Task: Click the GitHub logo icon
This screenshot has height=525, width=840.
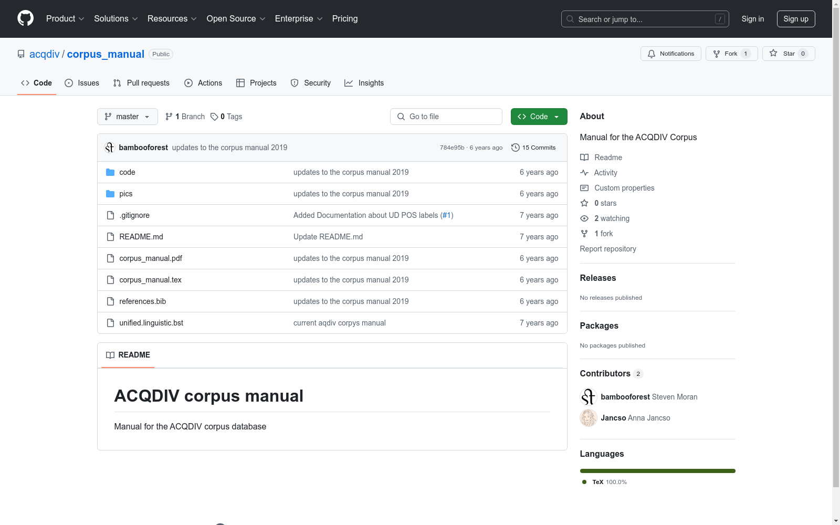Action: tap(25, 18)
